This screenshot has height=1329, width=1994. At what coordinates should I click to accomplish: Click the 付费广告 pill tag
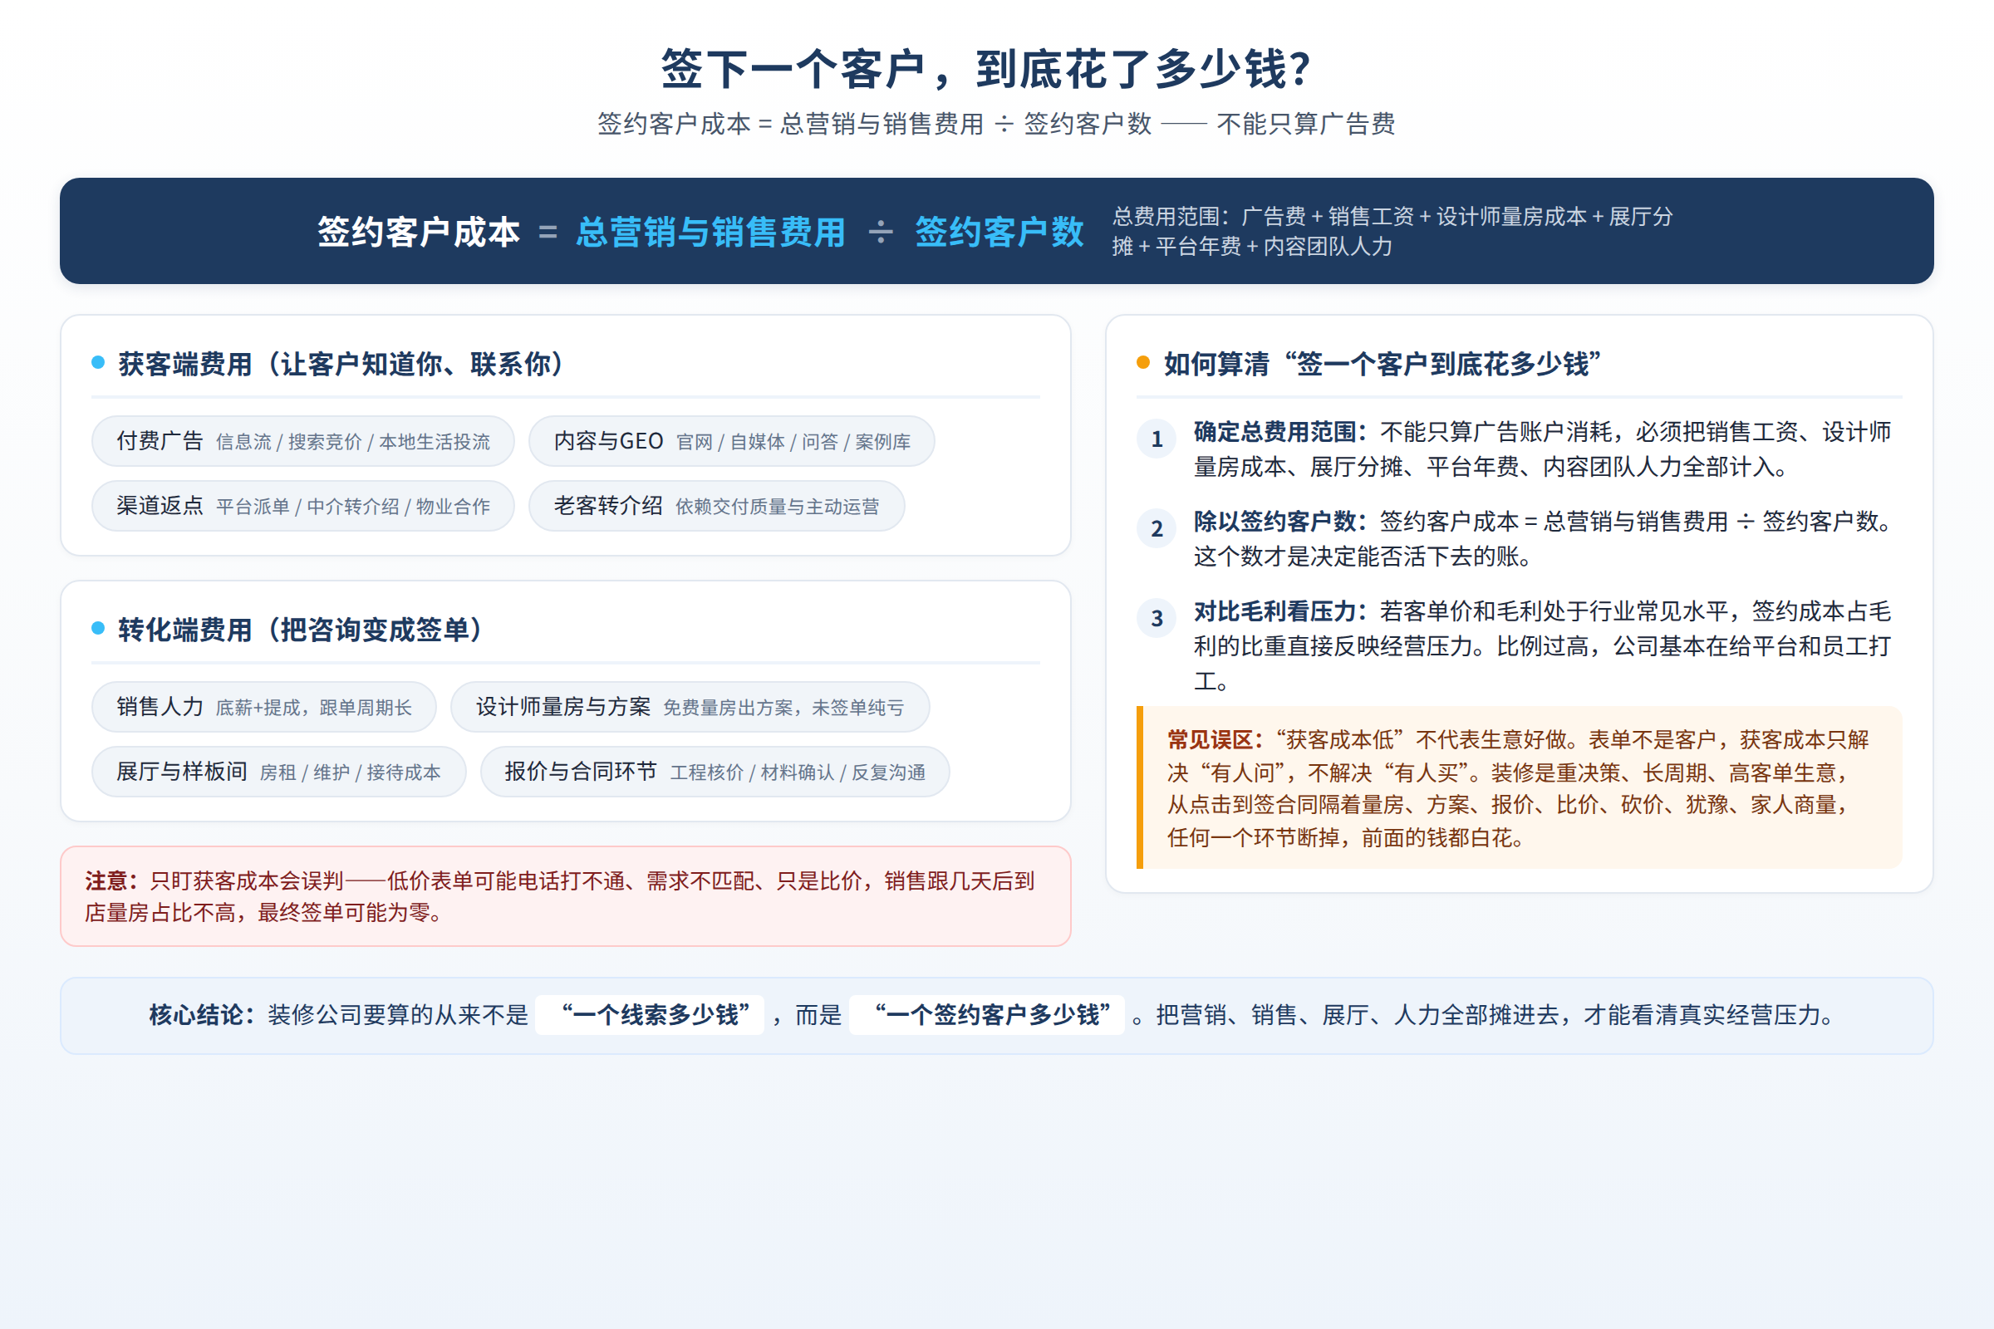pos(302,441)
